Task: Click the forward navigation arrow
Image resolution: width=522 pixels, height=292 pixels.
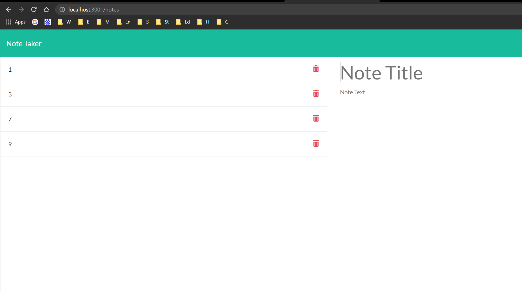Action: [21, 9]
